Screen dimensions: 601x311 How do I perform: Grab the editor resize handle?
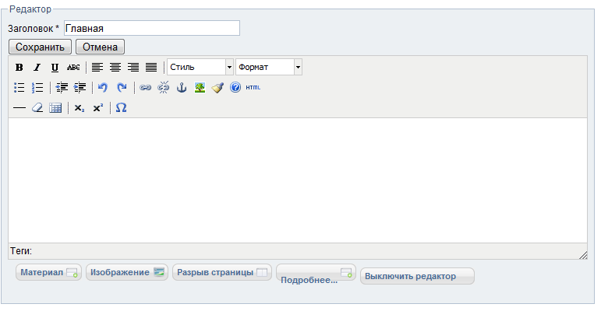click(x=583, y=255)
